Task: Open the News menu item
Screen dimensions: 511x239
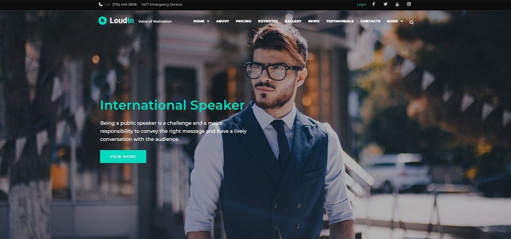Action: pyautogui.click(x=314, y=21)
